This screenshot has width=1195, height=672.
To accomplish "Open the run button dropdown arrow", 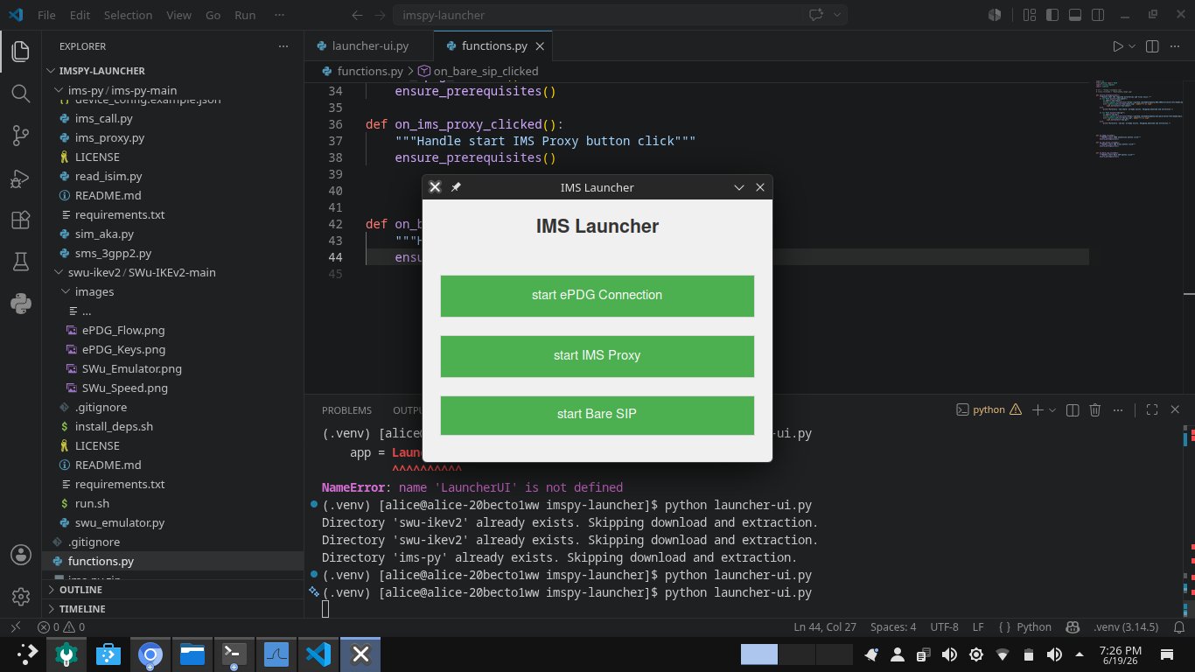I will (x=1132, y=46).
